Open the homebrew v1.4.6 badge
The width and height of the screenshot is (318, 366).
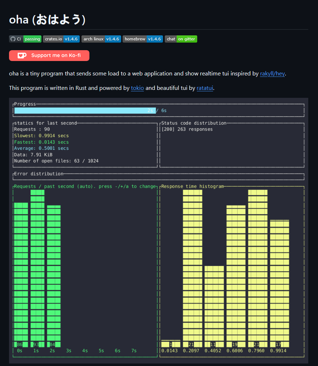pyautogui.click(x=143, y=39)
